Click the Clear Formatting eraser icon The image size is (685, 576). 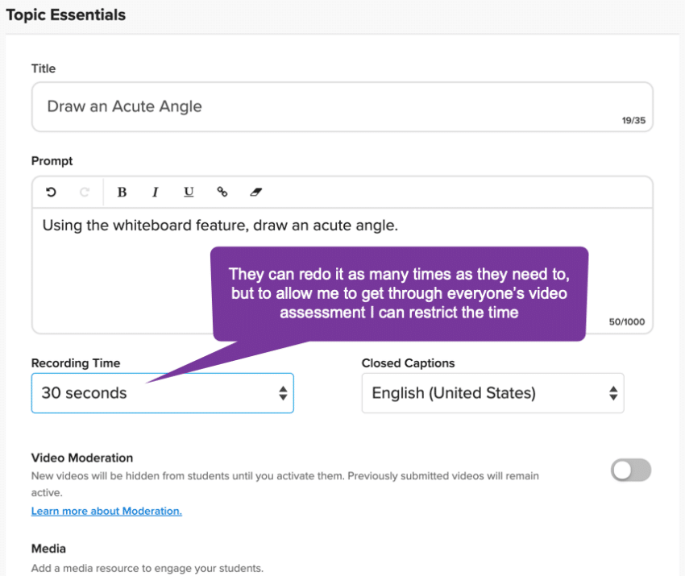(255, 192)
